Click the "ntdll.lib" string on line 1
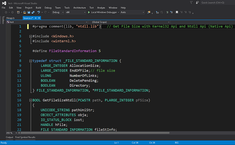 (x=87, y=26)
